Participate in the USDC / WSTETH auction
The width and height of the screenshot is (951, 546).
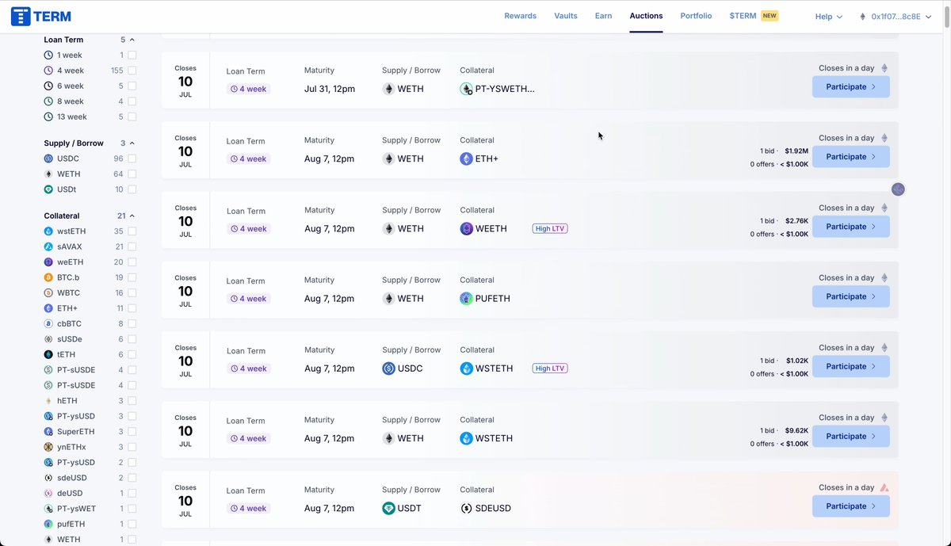pos(850,366)
